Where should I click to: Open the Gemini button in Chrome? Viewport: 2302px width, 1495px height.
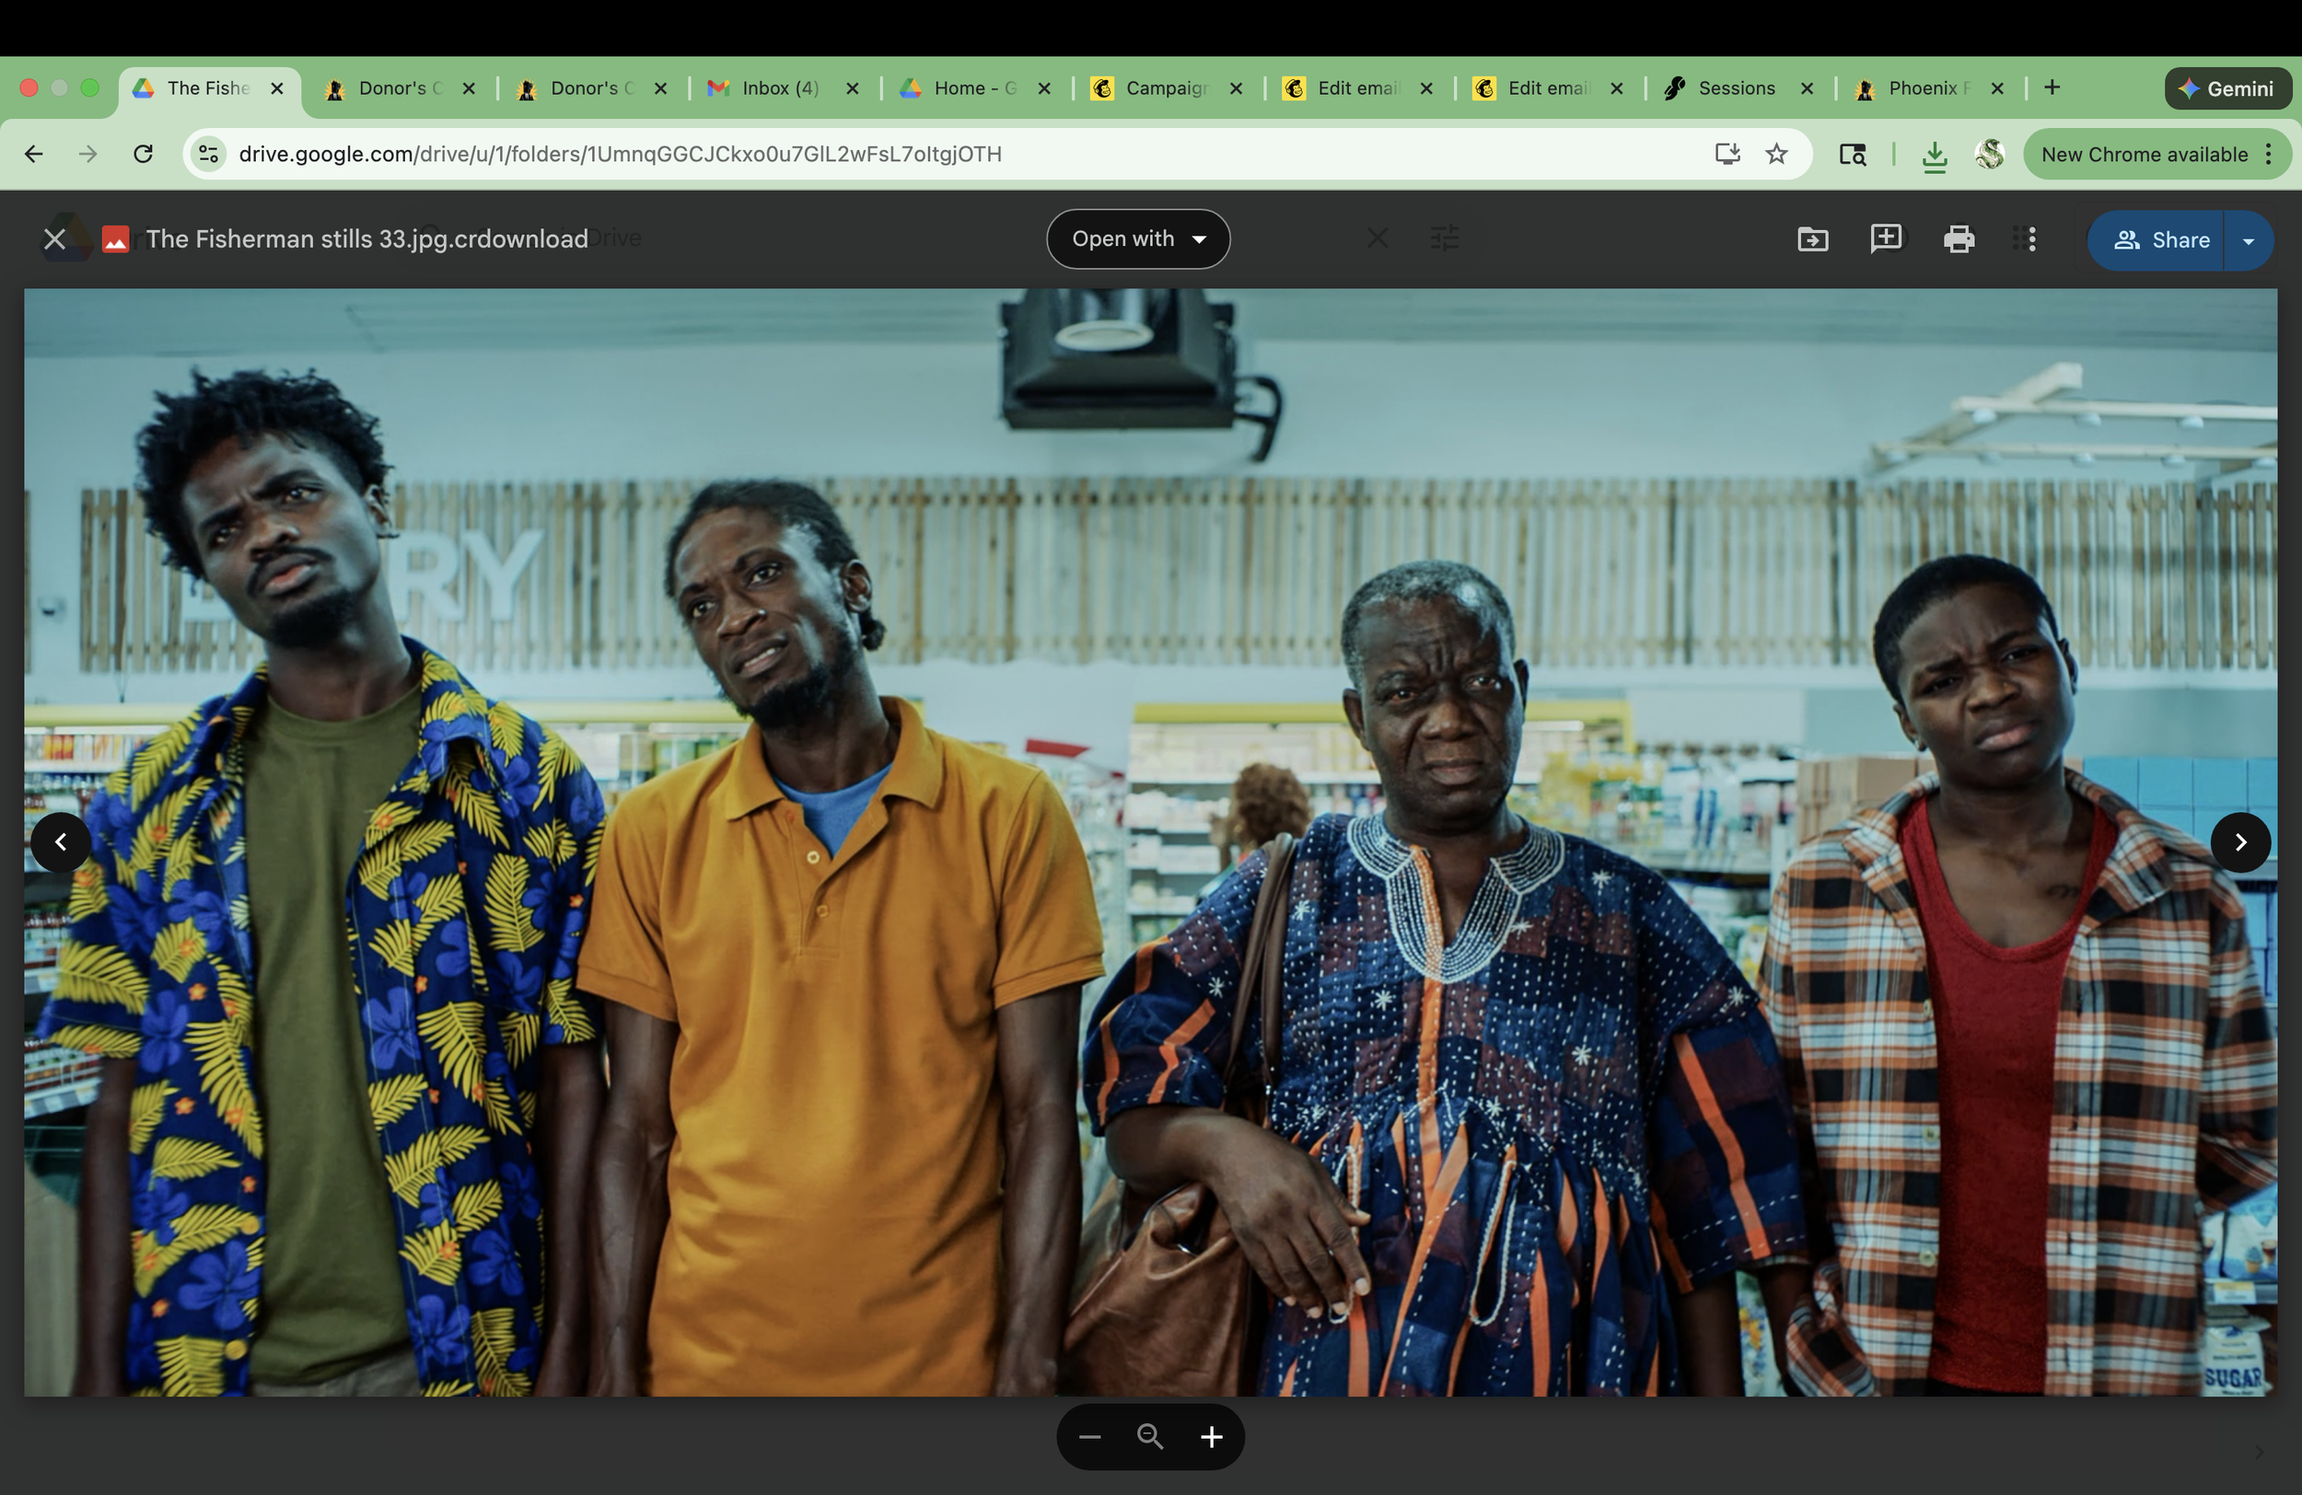tap(2226, 89)
